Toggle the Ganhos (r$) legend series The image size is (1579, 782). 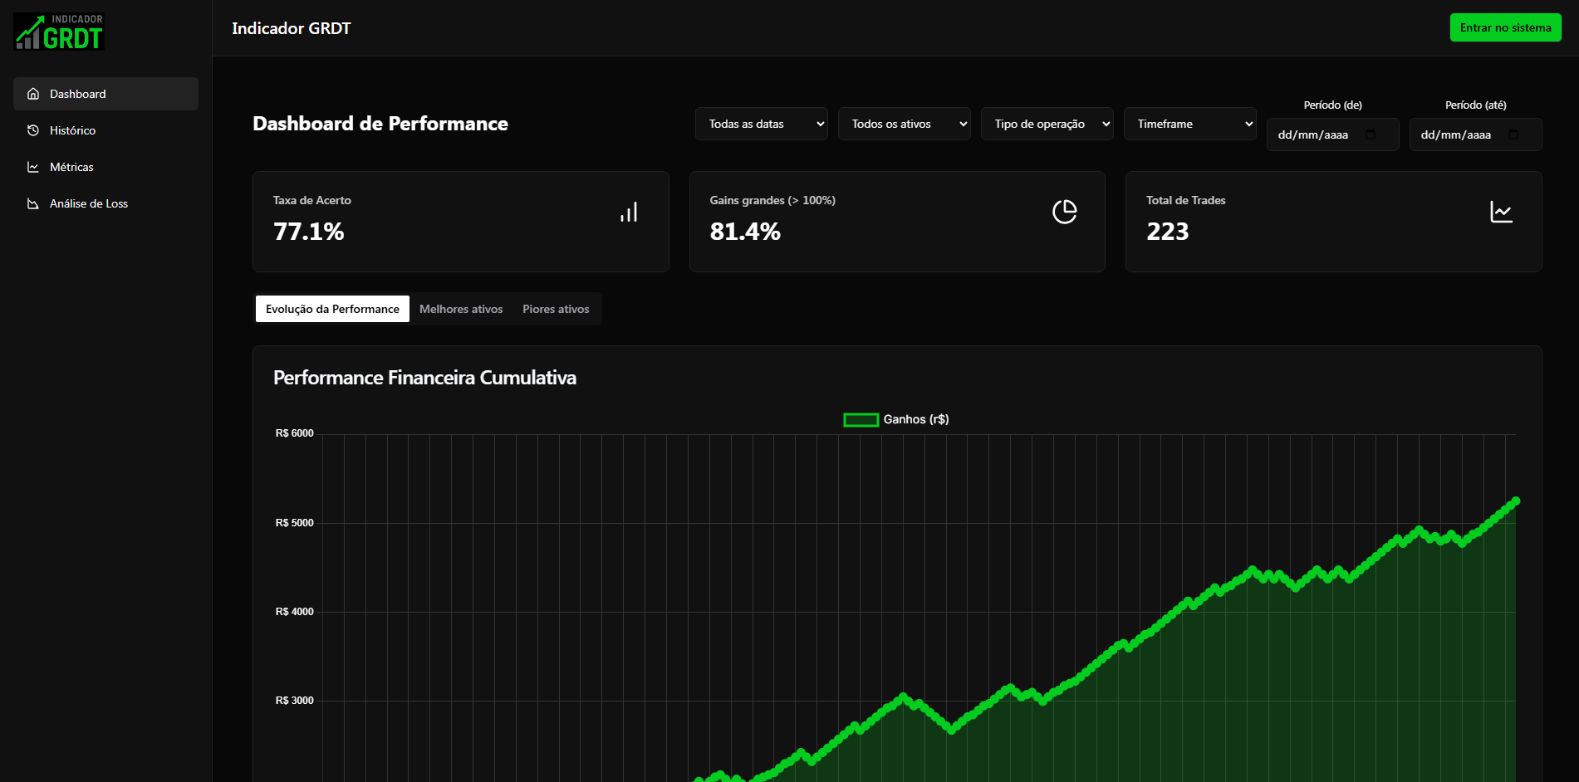(896, 419)
